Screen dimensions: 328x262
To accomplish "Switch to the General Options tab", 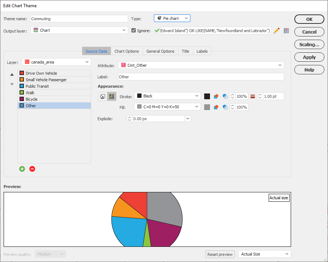I will click(x=160, y=51).
